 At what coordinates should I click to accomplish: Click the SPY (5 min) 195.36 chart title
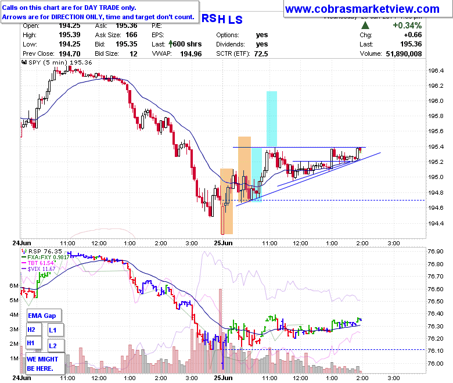(60, 62)
